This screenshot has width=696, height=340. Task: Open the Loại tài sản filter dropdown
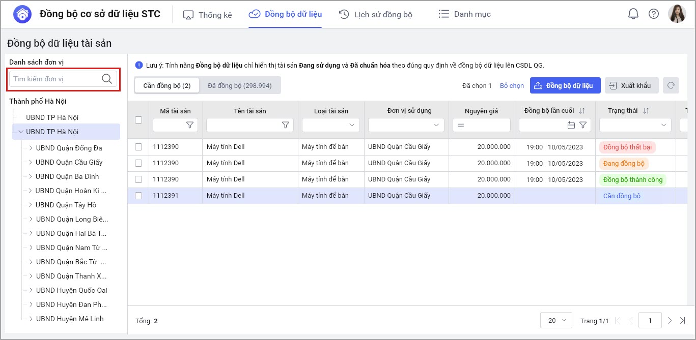[x=330, y=125]
